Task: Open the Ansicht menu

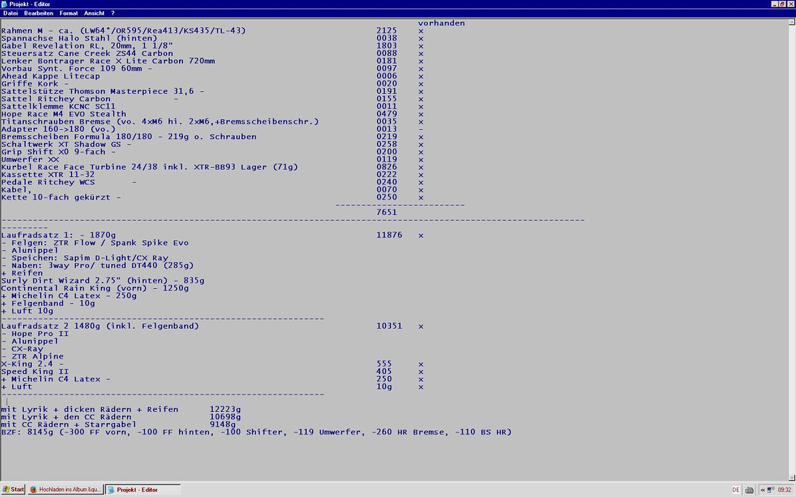Action: (94, 13)
